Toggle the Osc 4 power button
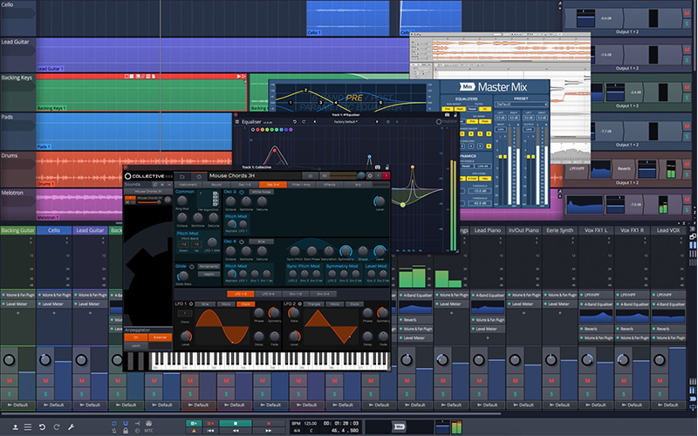This screenshot has width=698, height=436. 242,242
